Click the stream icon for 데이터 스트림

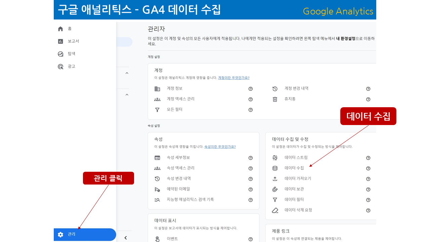coord(275,158)
